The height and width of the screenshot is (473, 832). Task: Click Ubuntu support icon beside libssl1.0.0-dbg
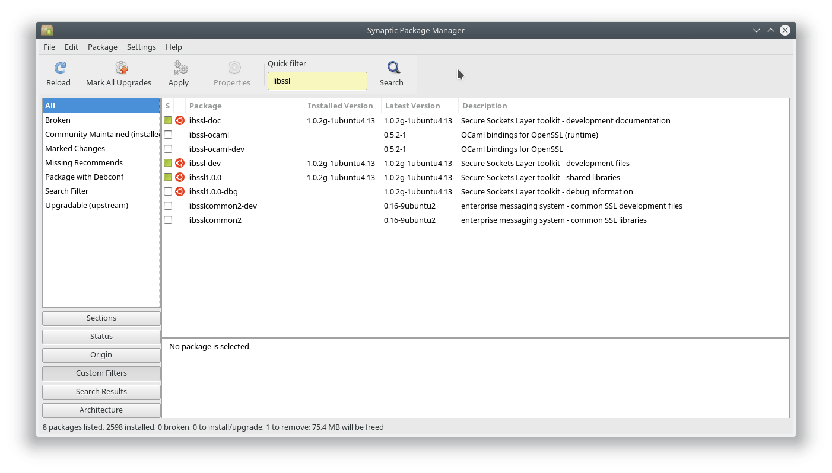(180, 192)
